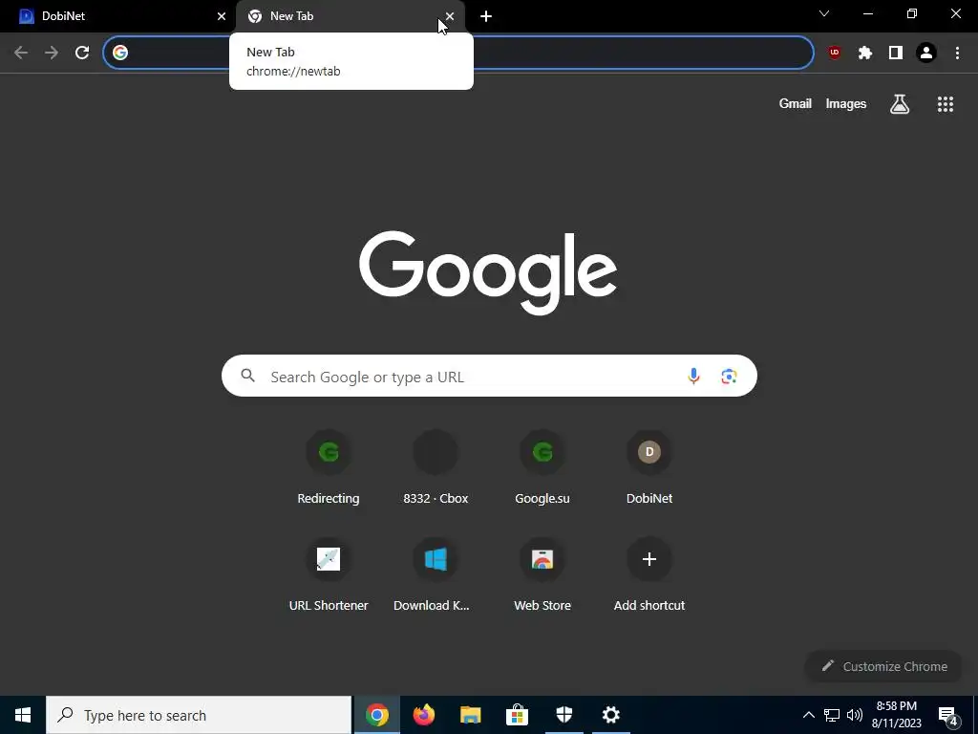Switch to the DobiNet tab
This screenshot has width=978, height=734.
click(x=118, y=16)
